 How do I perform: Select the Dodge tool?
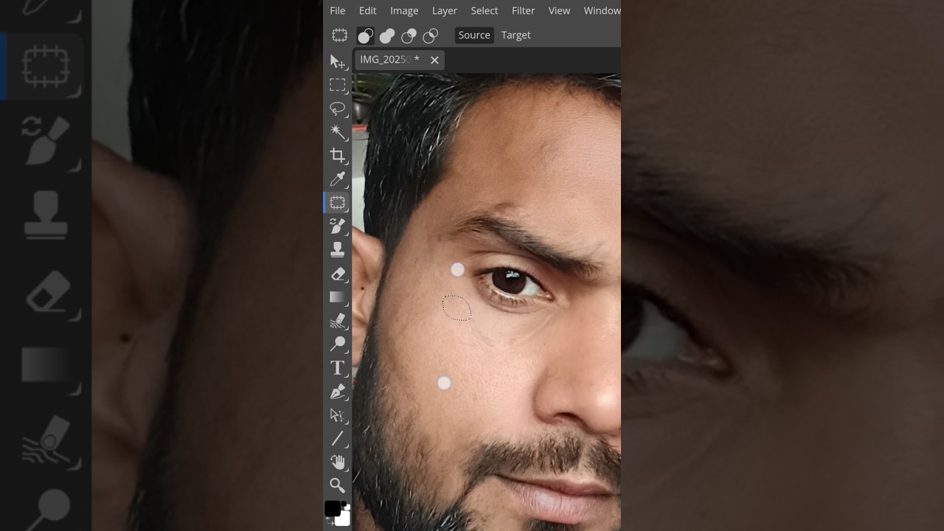338,344
